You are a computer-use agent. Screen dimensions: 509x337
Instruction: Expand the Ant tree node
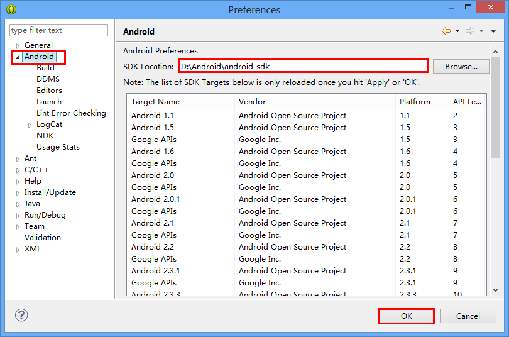point(18,159)
